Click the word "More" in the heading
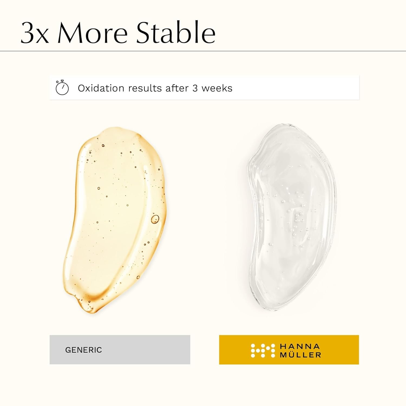Viewport: 406px width, 406px height. (x=92, y=33)
